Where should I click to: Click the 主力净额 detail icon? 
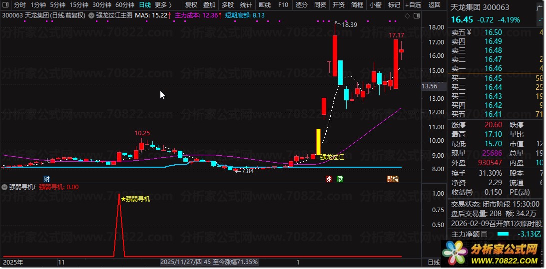(484, 234)
